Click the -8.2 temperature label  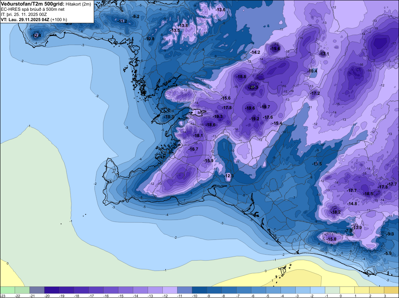(136, 16)
